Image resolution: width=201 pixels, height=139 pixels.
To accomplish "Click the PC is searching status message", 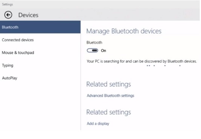I will [x=142, y=61].
